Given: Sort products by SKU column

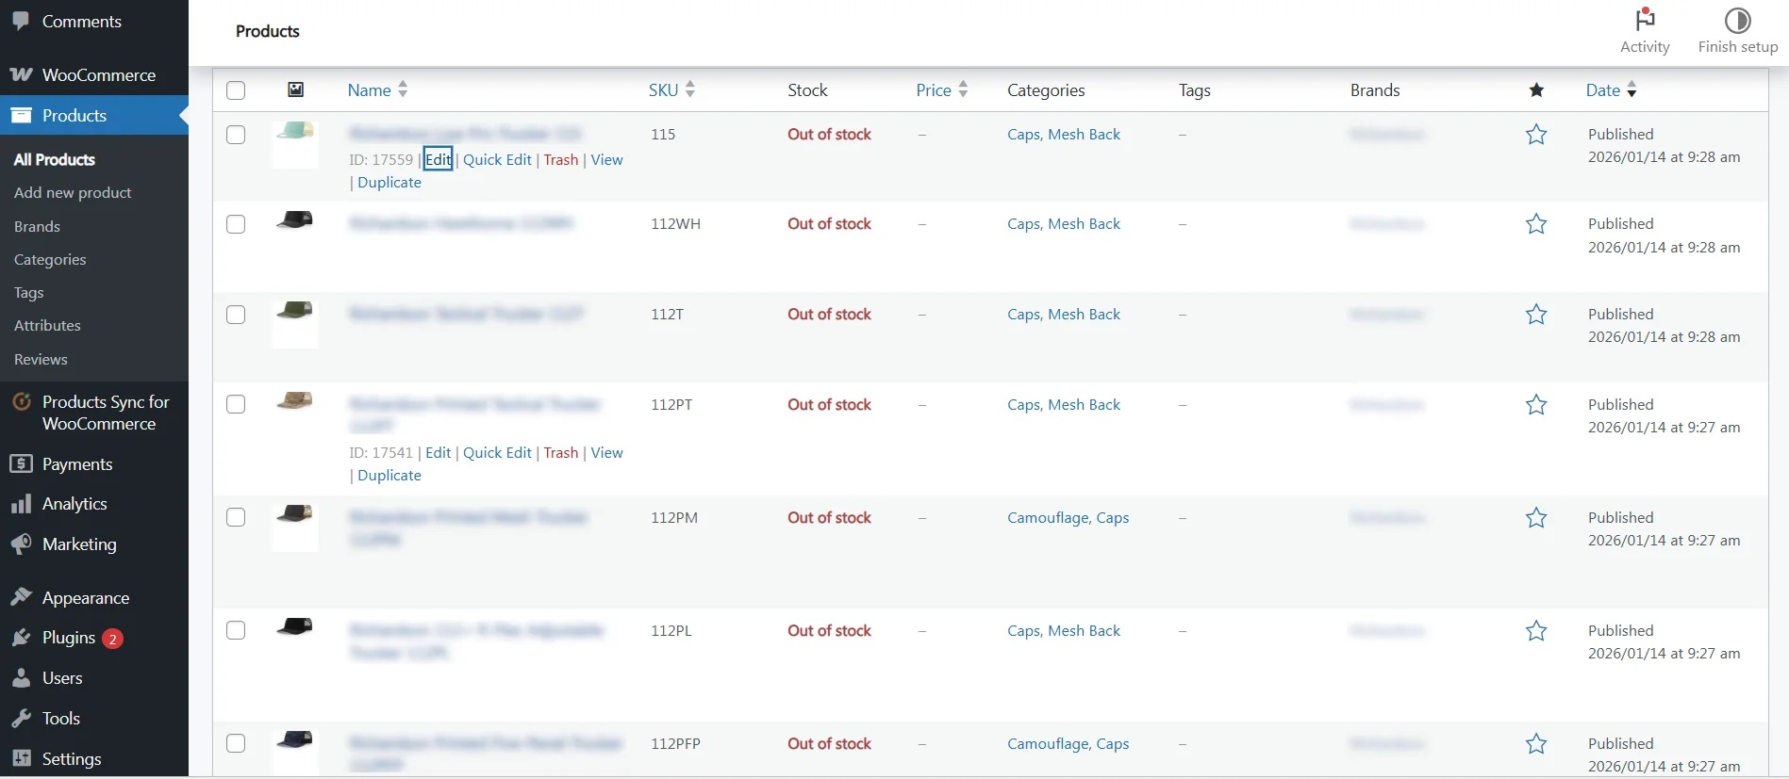Looking at the screenshot, I should click(671, 89).
